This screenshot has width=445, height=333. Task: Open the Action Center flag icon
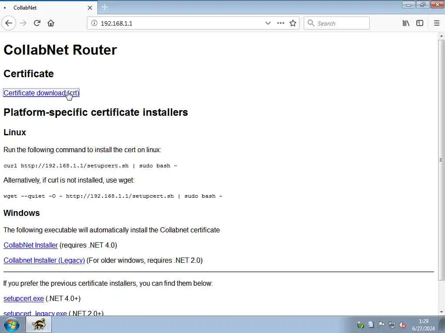coord(381,325)
